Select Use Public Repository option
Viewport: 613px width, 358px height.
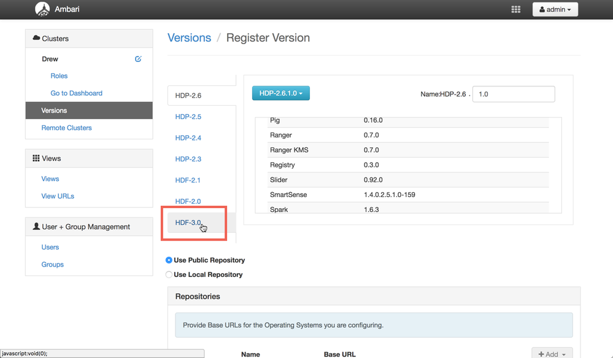click(169, 260)
